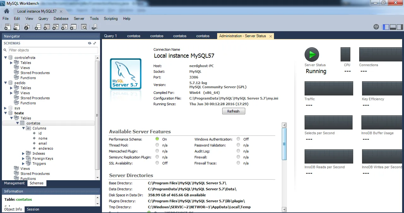Create a new schema icon in toolbar
Screen dimensions: 404x213
38,27
